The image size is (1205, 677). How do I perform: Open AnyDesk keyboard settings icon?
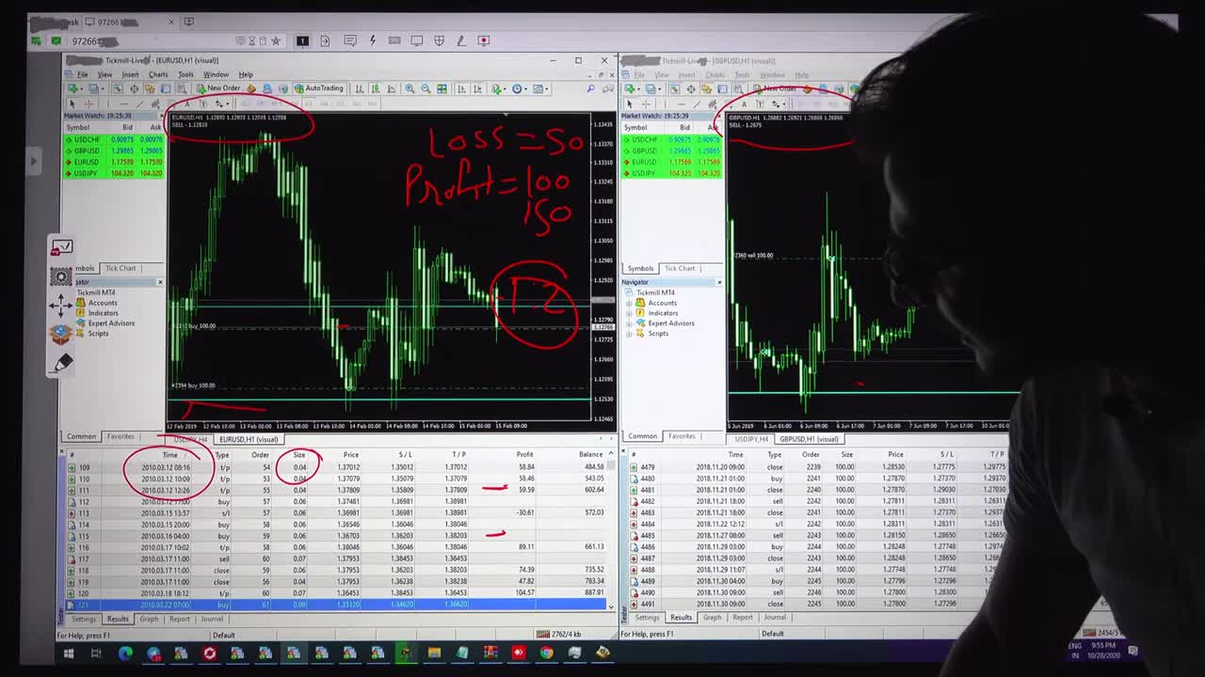[394, 40]
